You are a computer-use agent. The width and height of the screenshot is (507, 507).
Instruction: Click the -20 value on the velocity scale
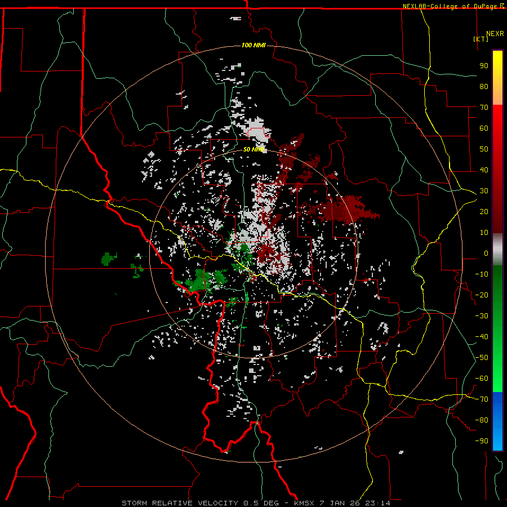pos(482,295)
